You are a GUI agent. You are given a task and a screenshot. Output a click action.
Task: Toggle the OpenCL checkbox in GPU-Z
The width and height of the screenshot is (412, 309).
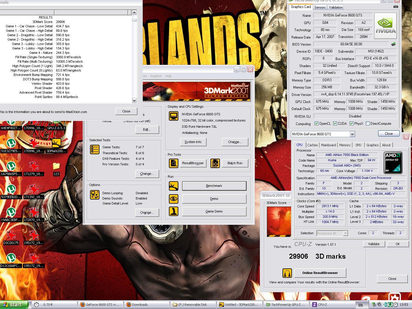point(316,124)
